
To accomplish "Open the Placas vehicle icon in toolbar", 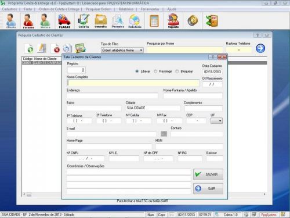I will pos(64,21).
